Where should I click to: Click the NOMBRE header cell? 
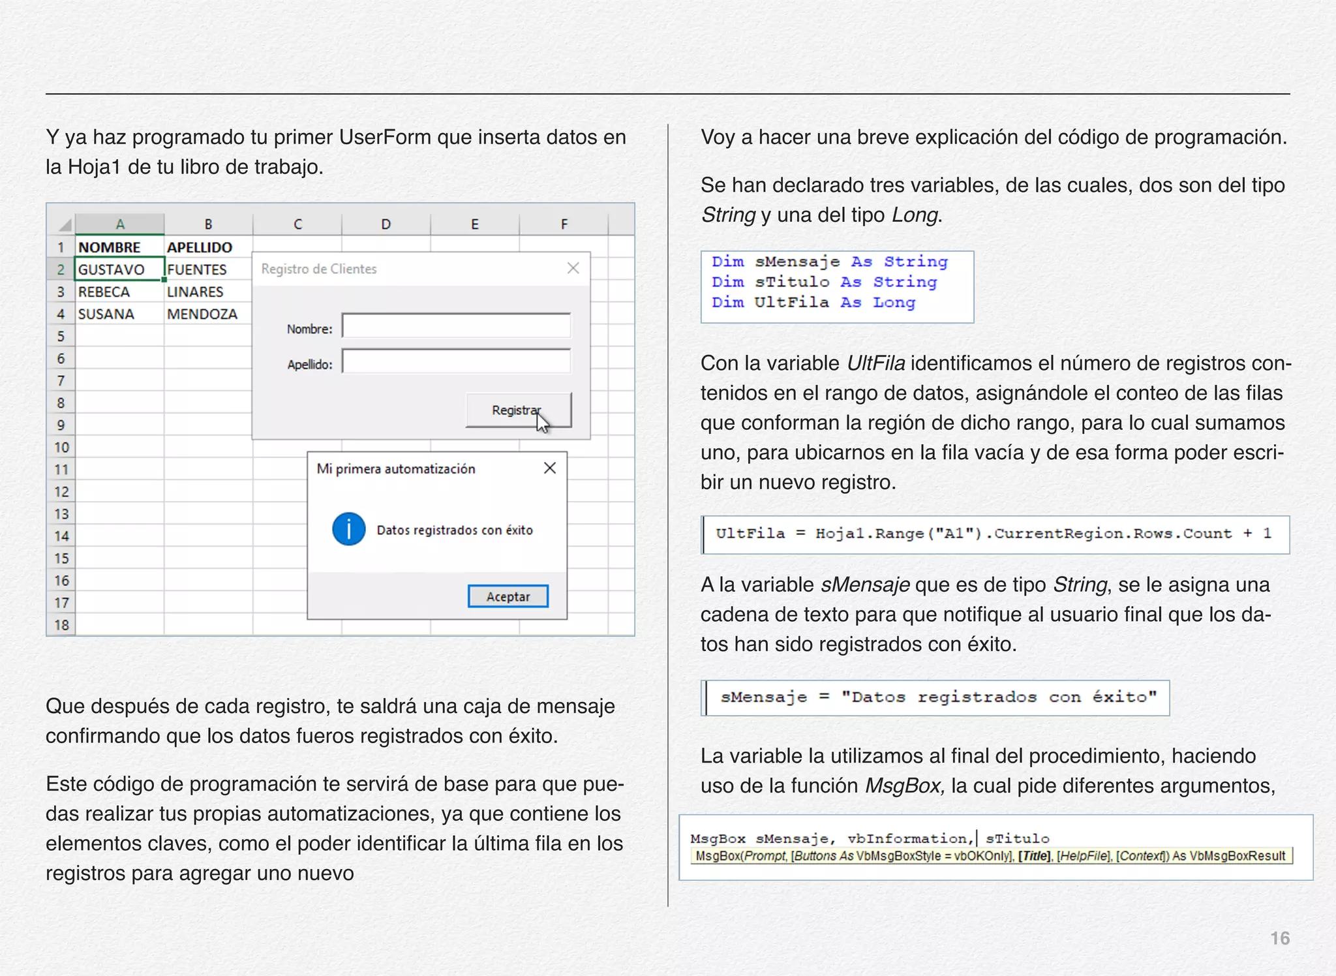pos(119,247)
